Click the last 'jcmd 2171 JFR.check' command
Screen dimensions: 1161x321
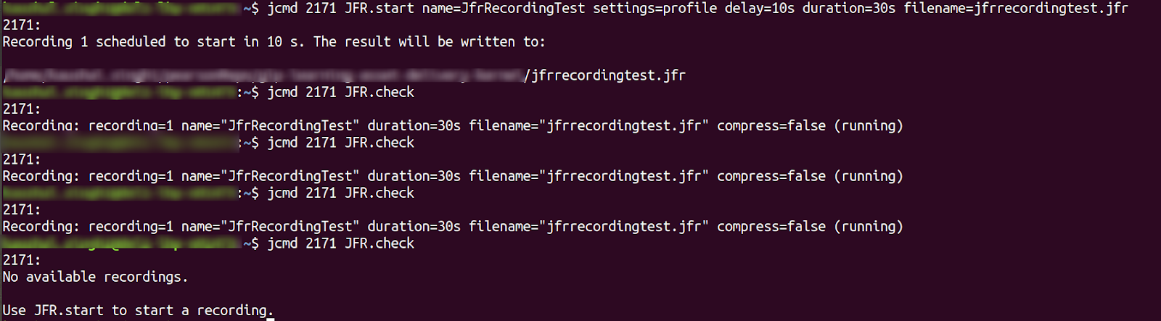[340, 243]
